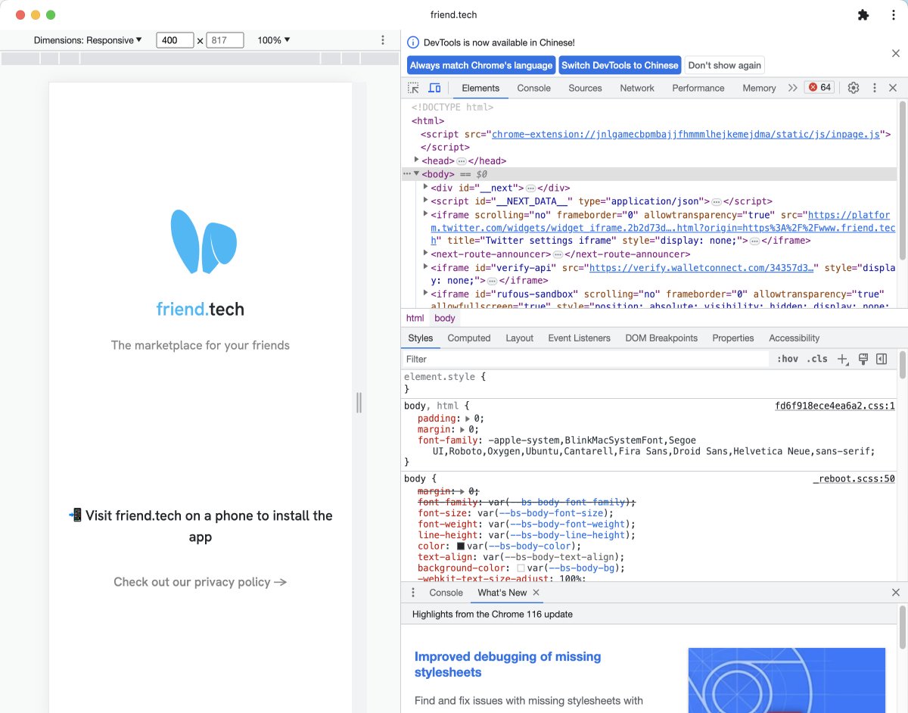
Task: Click the Extensions puzzle icon
Action: pyautogui.click(x=863, y=15)
